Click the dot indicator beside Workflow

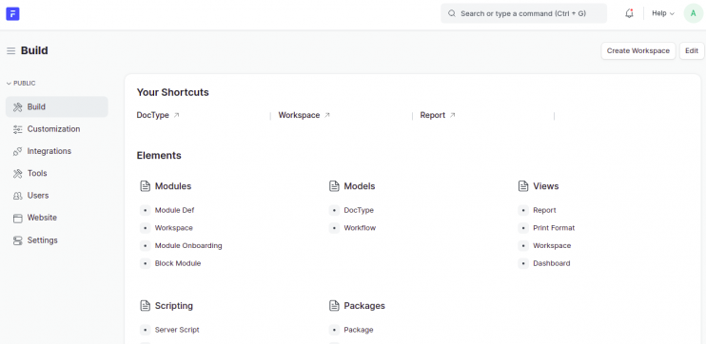tap(334, 228)
